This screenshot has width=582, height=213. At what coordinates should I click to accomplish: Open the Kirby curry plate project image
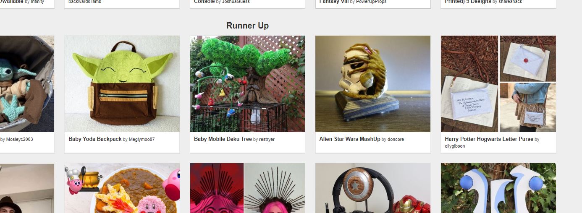point(122,188)
